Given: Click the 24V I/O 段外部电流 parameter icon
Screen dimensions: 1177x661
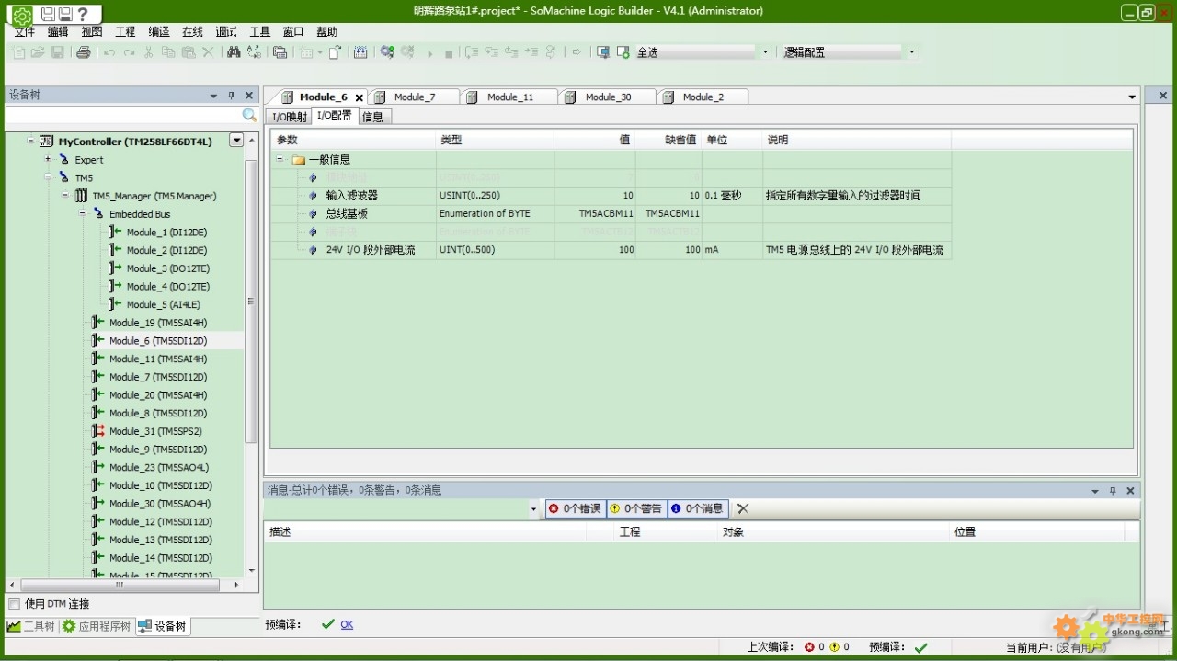Looking at the screenshot, I should (x=314, y=250).
